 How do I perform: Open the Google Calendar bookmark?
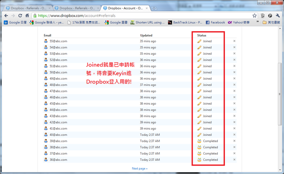(16, 22)
